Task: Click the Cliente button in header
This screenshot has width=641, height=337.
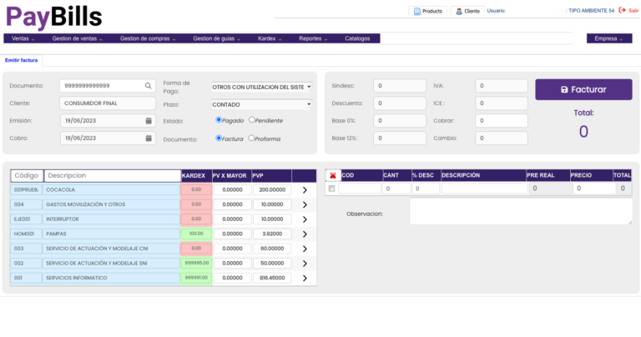Action: 467,12
